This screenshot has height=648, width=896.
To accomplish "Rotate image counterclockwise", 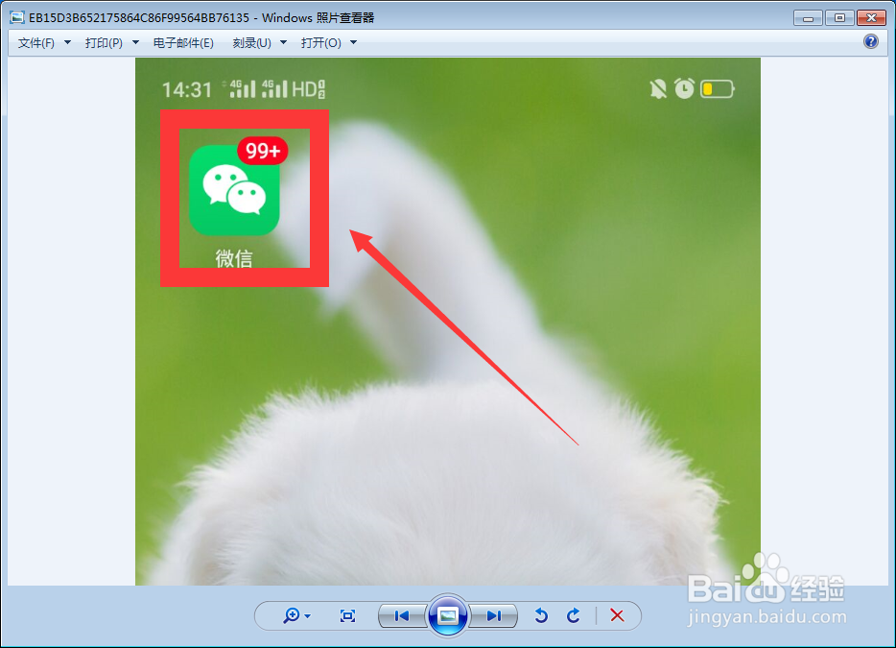I will pos(541,615).
